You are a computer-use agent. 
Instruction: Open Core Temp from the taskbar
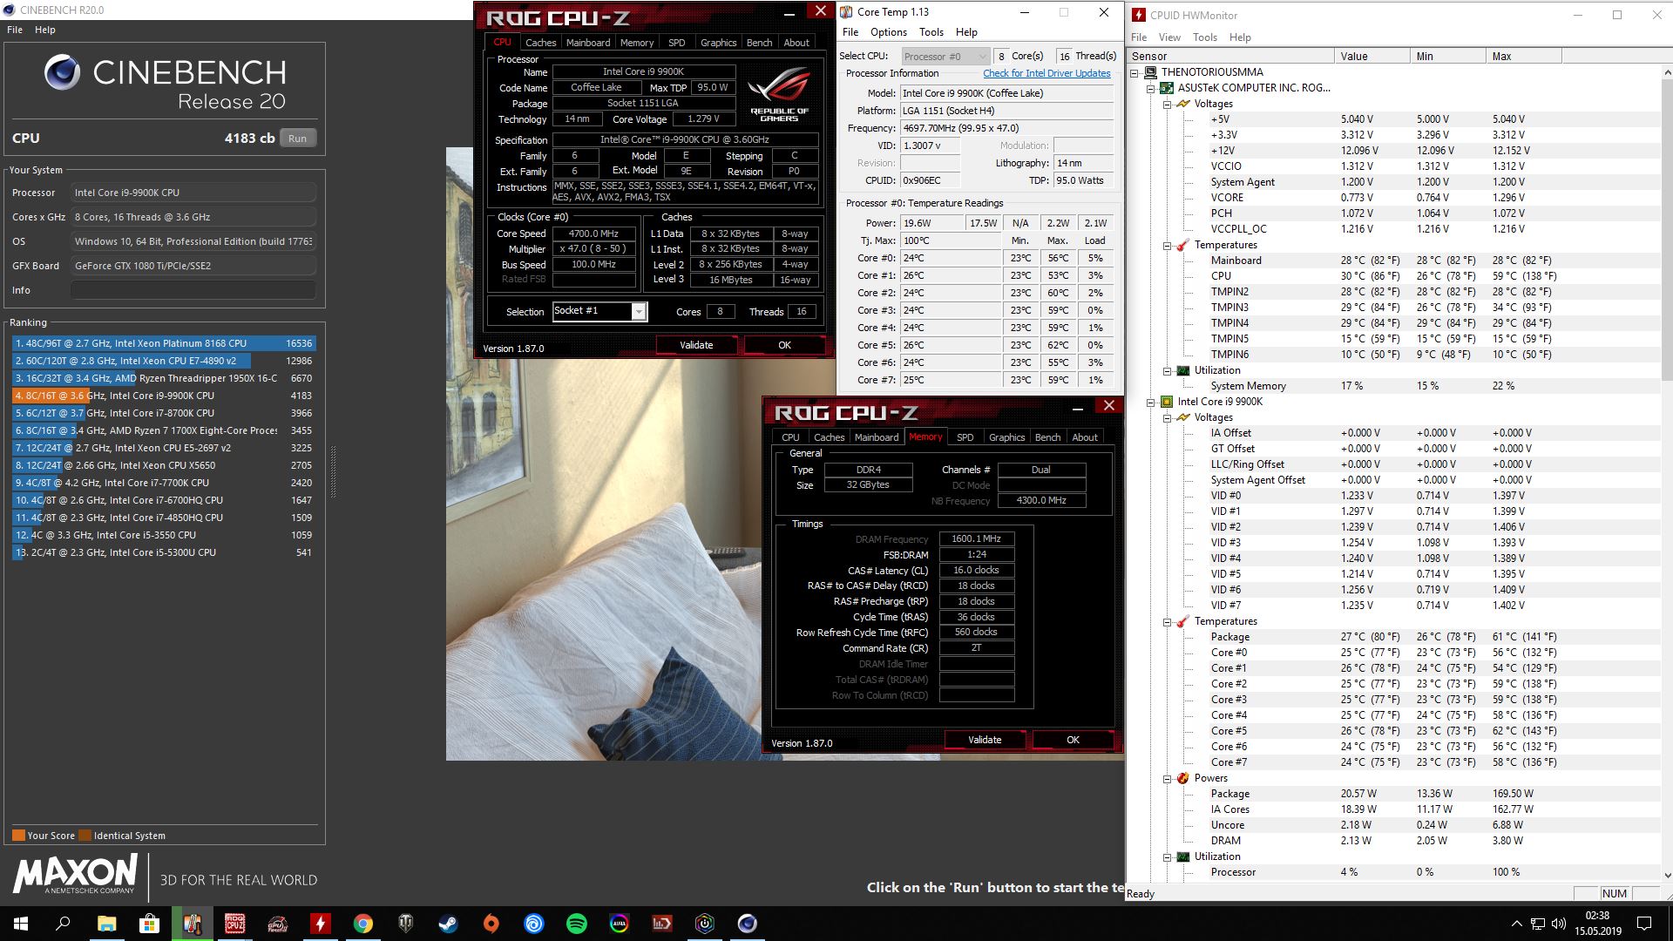tap(193, 924)
